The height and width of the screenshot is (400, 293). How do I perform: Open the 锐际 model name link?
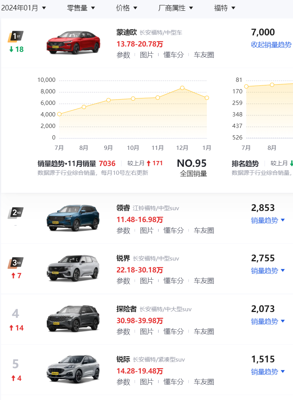123,359
